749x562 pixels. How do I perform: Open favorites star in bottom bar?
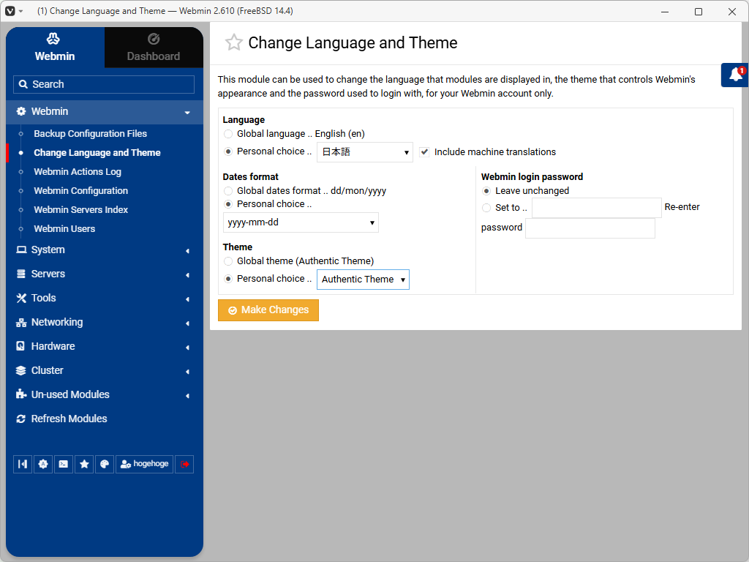(84, 464)
